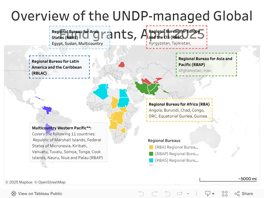The height and width of the screenshot is (198, 264).
Task: Expand the refresh options dropdown arrow
Action: (x=187, y=194)
